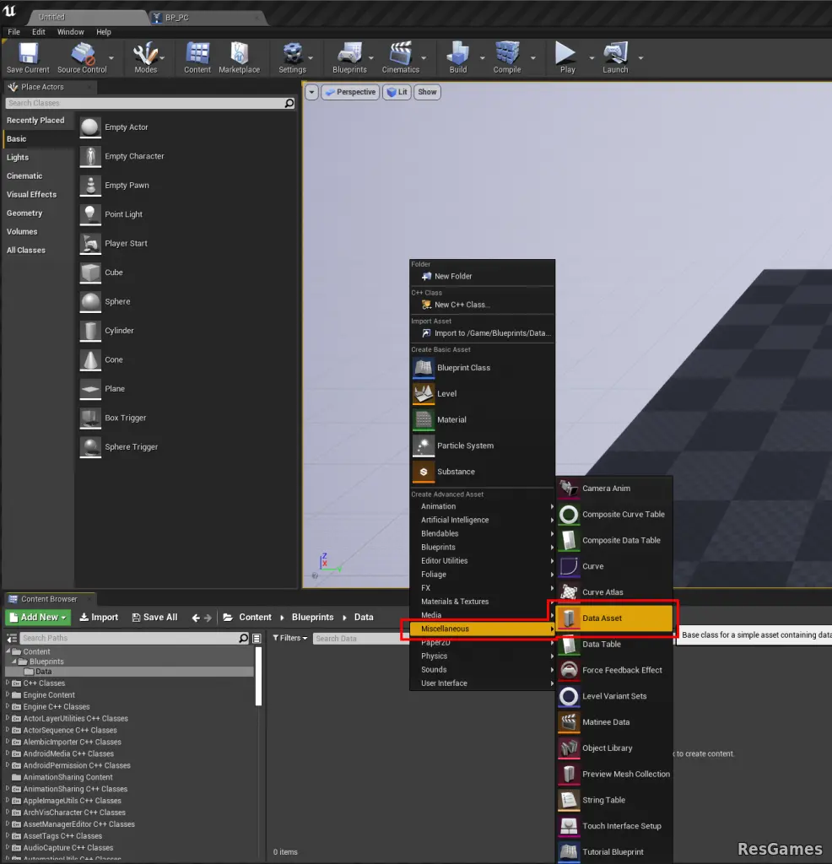832x864 pixels.
Task: Click Save Current toolbar icon
Action: (28, 58)
